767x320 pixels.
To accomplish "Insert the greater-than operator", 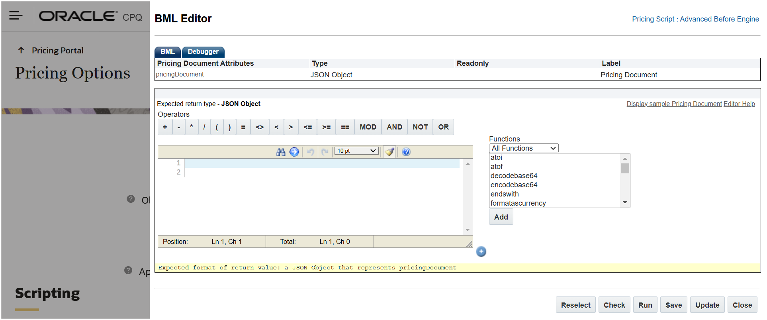I will pos(291,127).
